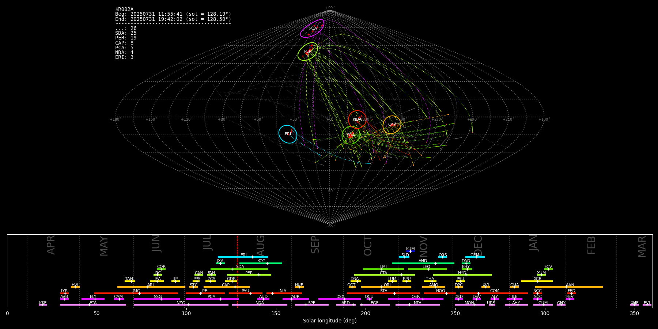Select the AUR shower label in timeline
This screenshot has width=658, height=329.
(295, 297)
